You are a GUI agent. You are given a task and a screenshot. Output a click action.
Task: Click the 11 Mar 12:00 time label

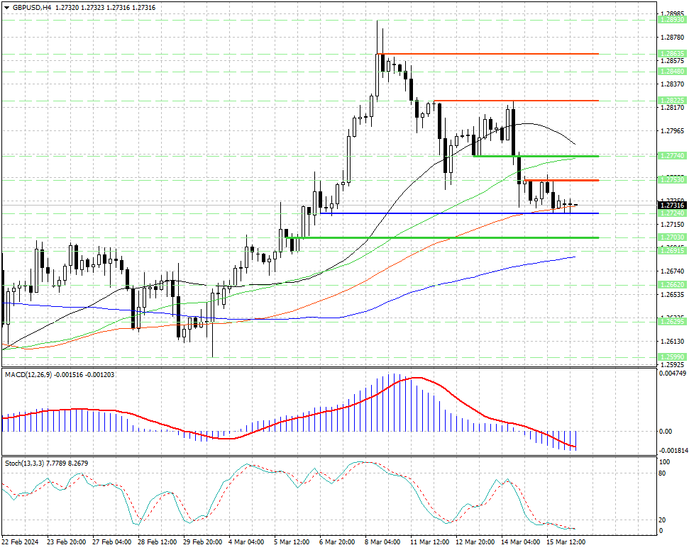tap(429, 541)
